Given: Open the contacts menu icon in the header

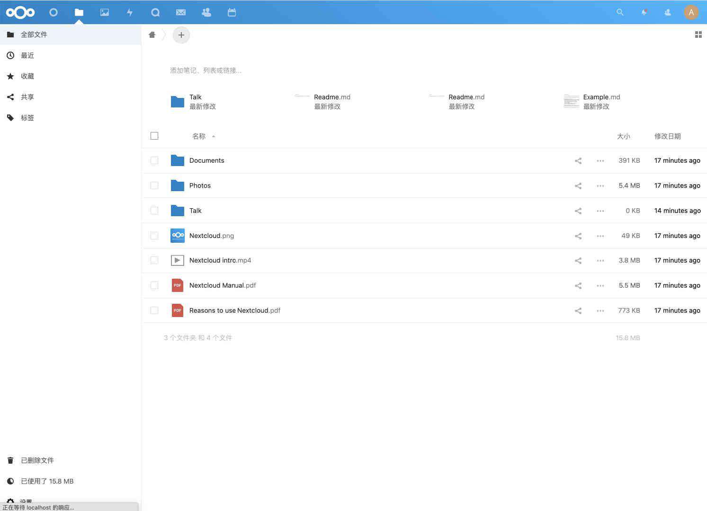Looking at the screenshot, I should coord(668,12).
